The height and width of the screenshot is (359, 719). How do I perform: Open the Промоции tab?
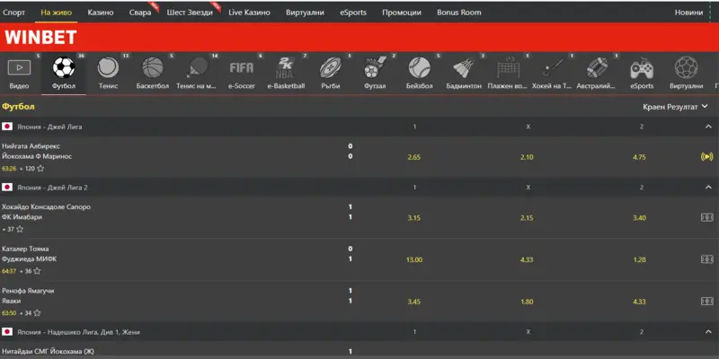pos(402,13)
